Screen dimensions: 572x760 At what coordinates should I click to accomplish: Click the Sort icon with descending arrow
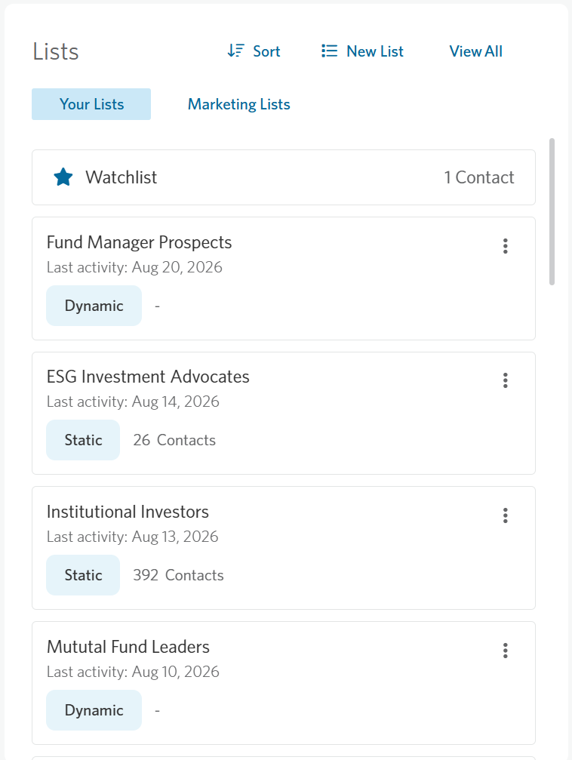(236, 51)
